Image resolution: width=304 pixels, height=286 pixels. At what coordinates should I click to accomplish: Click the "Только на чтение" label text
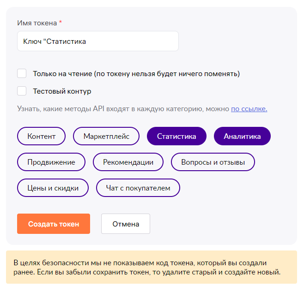tap(136, 73)
